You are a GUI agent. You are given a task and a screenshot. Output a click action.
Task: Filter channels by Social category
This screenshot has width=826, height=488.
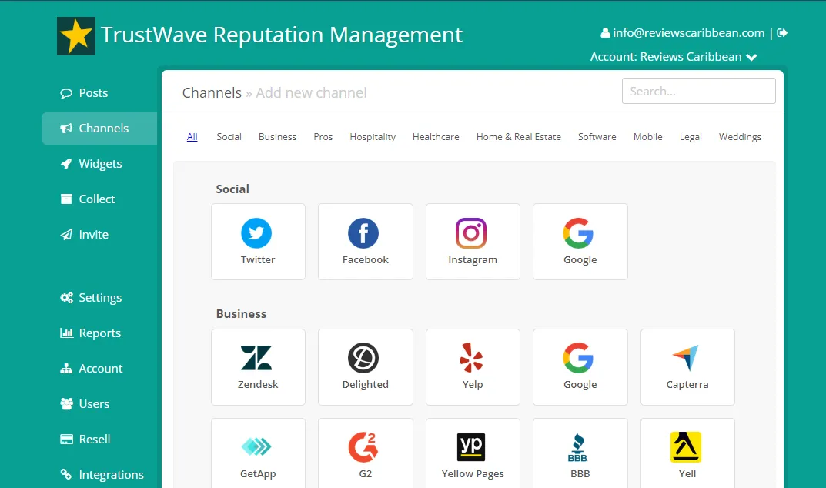point(229,137)
